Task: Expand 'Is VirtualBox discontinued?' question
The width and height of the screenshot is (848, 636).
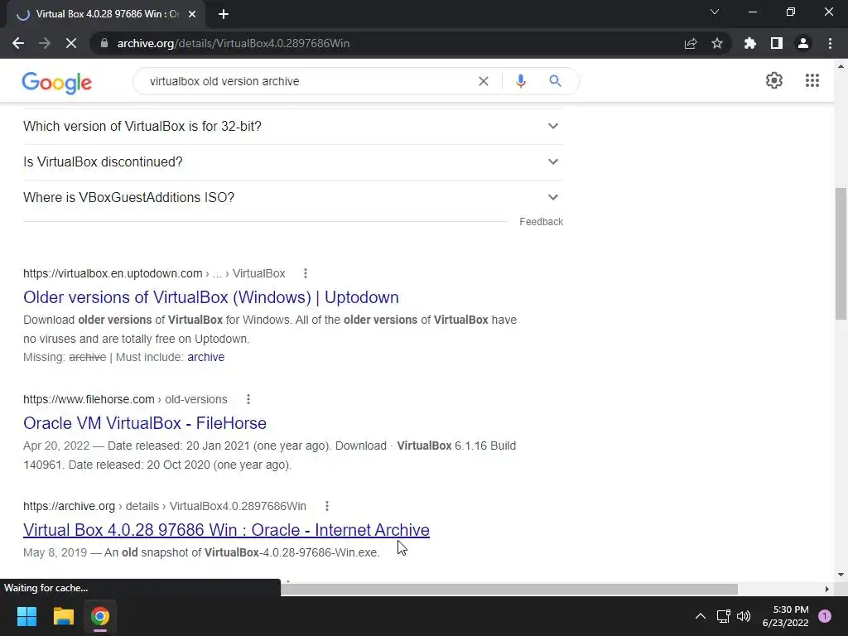Action: (293, 161)
